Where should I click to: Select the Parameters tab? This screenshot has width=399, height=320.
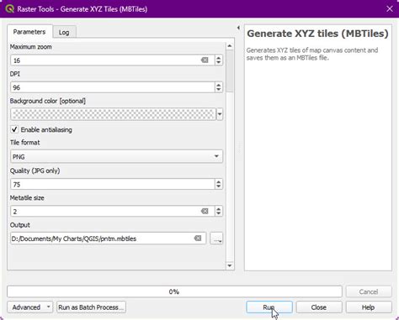coord(29,32)
